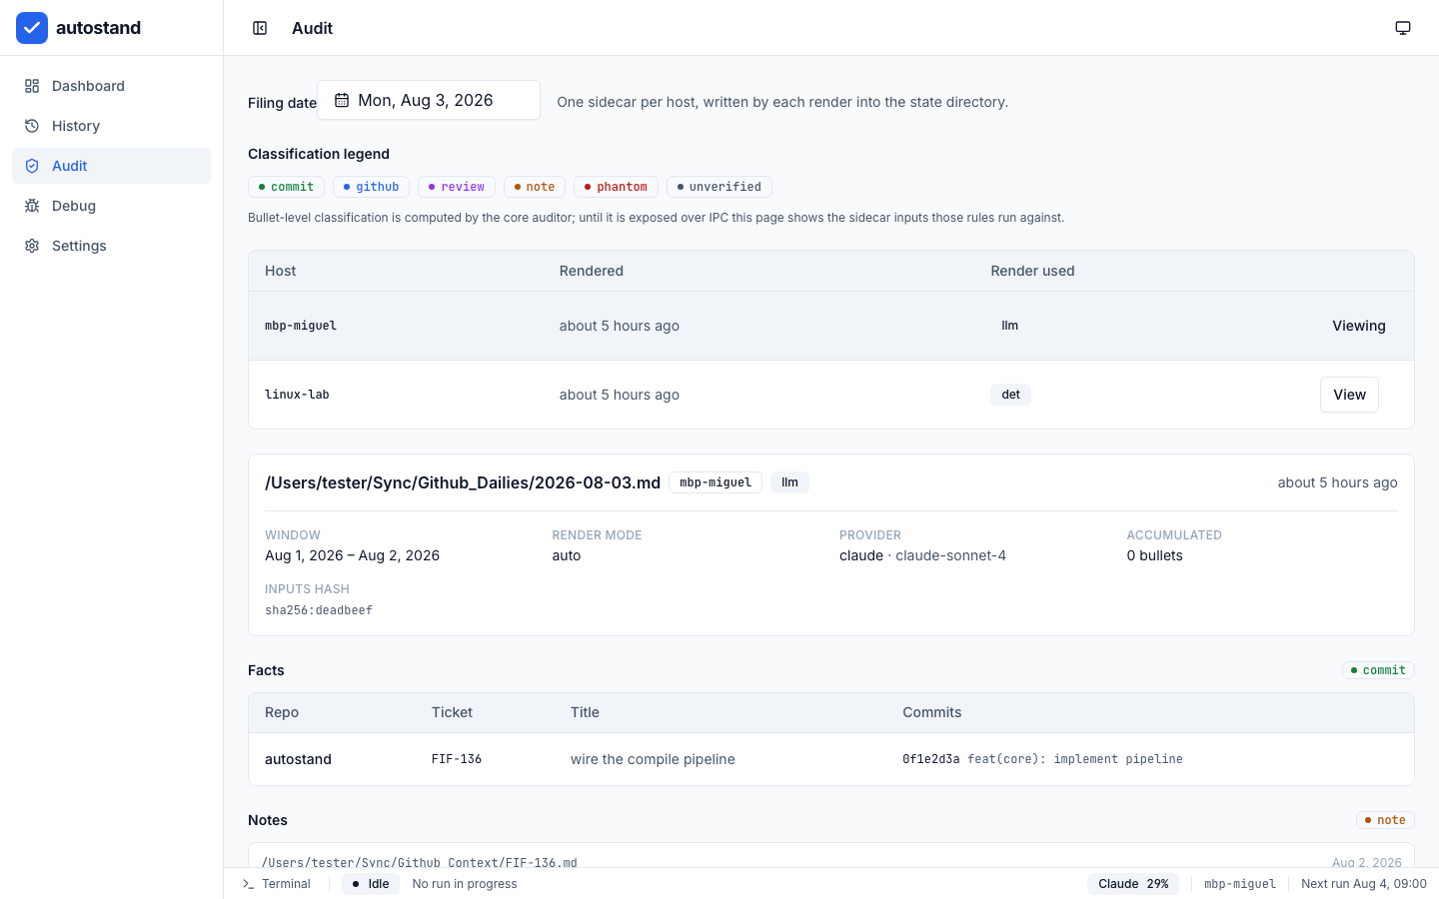Image resolution: width=1439 pixels, height=899 pixels.
Task: Select the Audit nav item
Action: 111,166
